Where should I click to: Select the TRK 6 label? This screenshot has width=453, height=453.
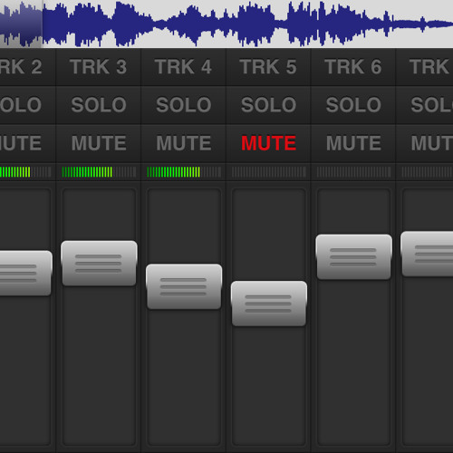pos(353,67)
